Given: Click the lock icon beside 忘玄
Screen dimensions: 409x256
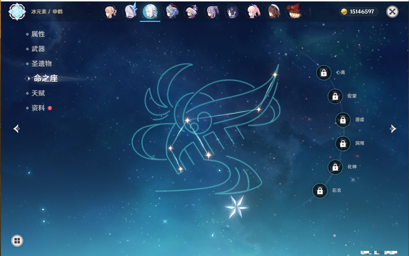Looking at the screenshot, I should (320, 191).
